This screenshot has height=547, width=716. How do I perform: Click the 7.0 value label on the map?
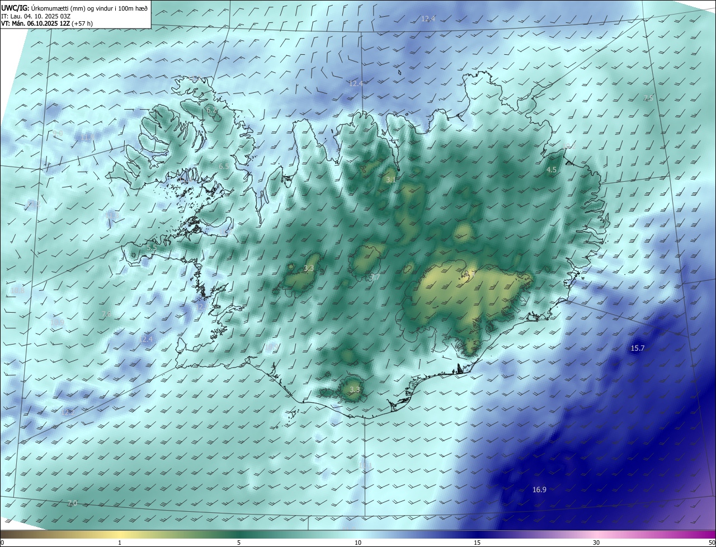point(72,503)
